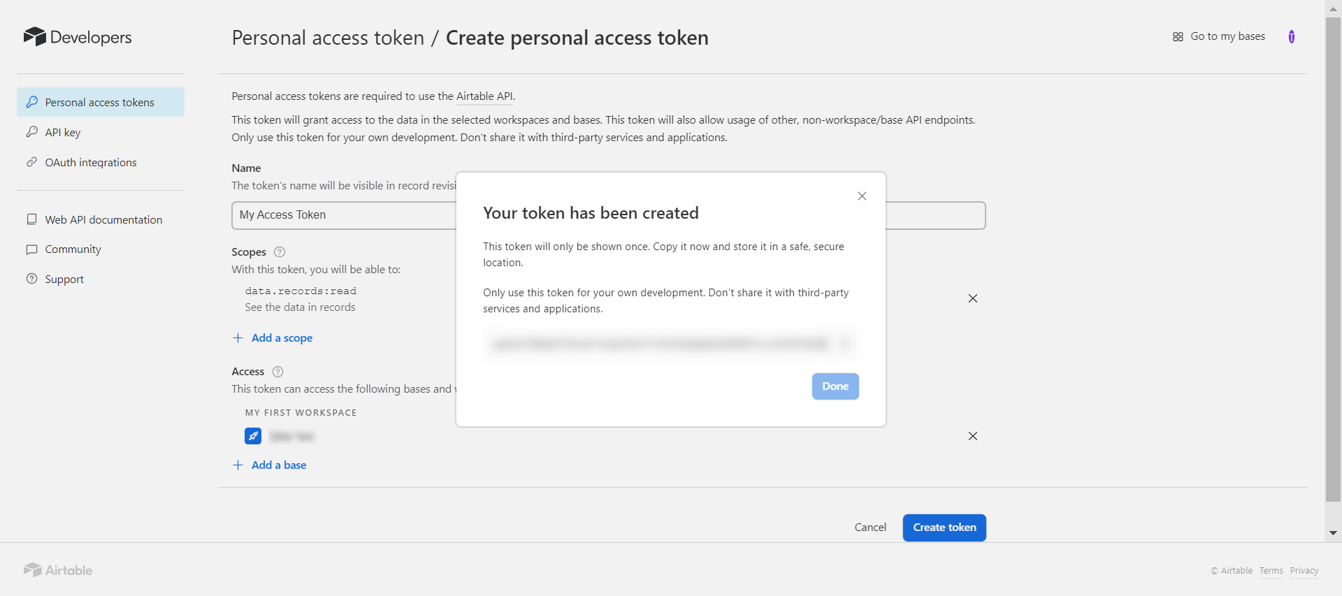
Task: Open the Support page
Action: click(x=64, y=279)
